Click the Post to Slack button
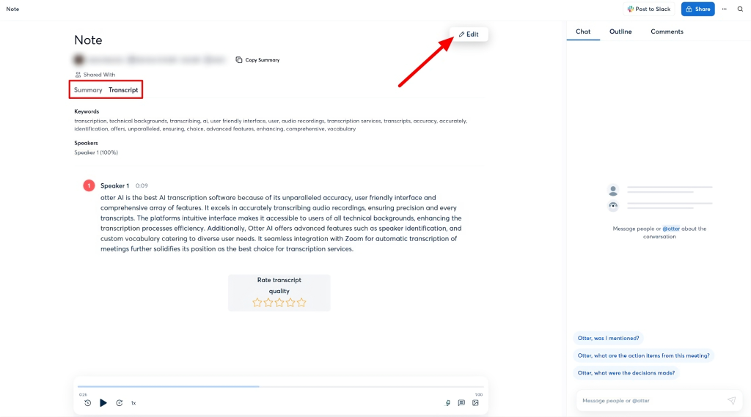This screenshot has width=751, height=417. [x=648, y=9]
